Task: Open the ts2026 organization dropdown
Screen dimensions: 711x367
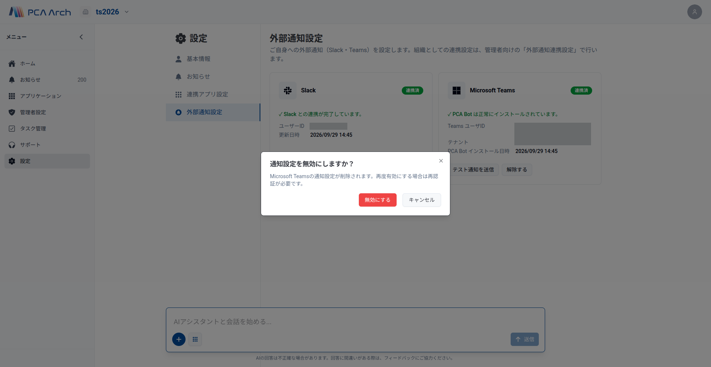Action: coord(112,12)
